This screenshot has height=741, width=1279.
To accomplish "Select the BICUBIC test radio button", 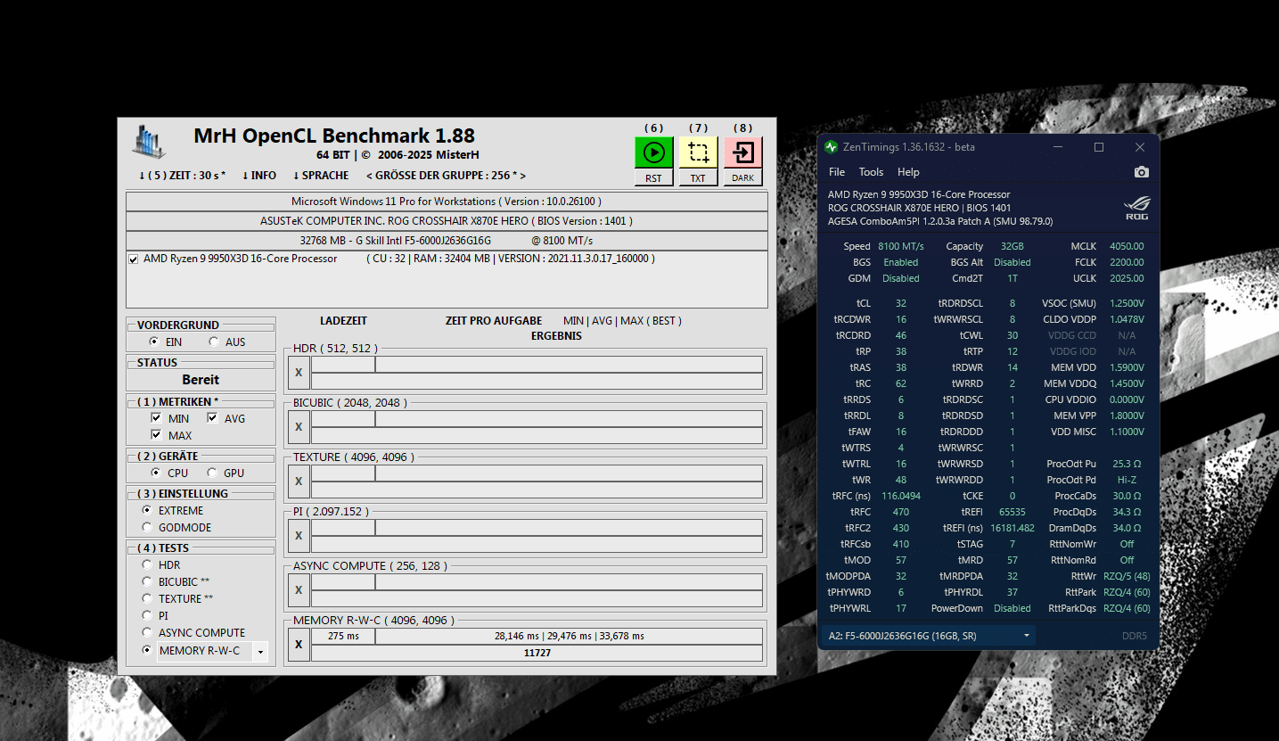I will pyautogui.click(x=147, y=581).
